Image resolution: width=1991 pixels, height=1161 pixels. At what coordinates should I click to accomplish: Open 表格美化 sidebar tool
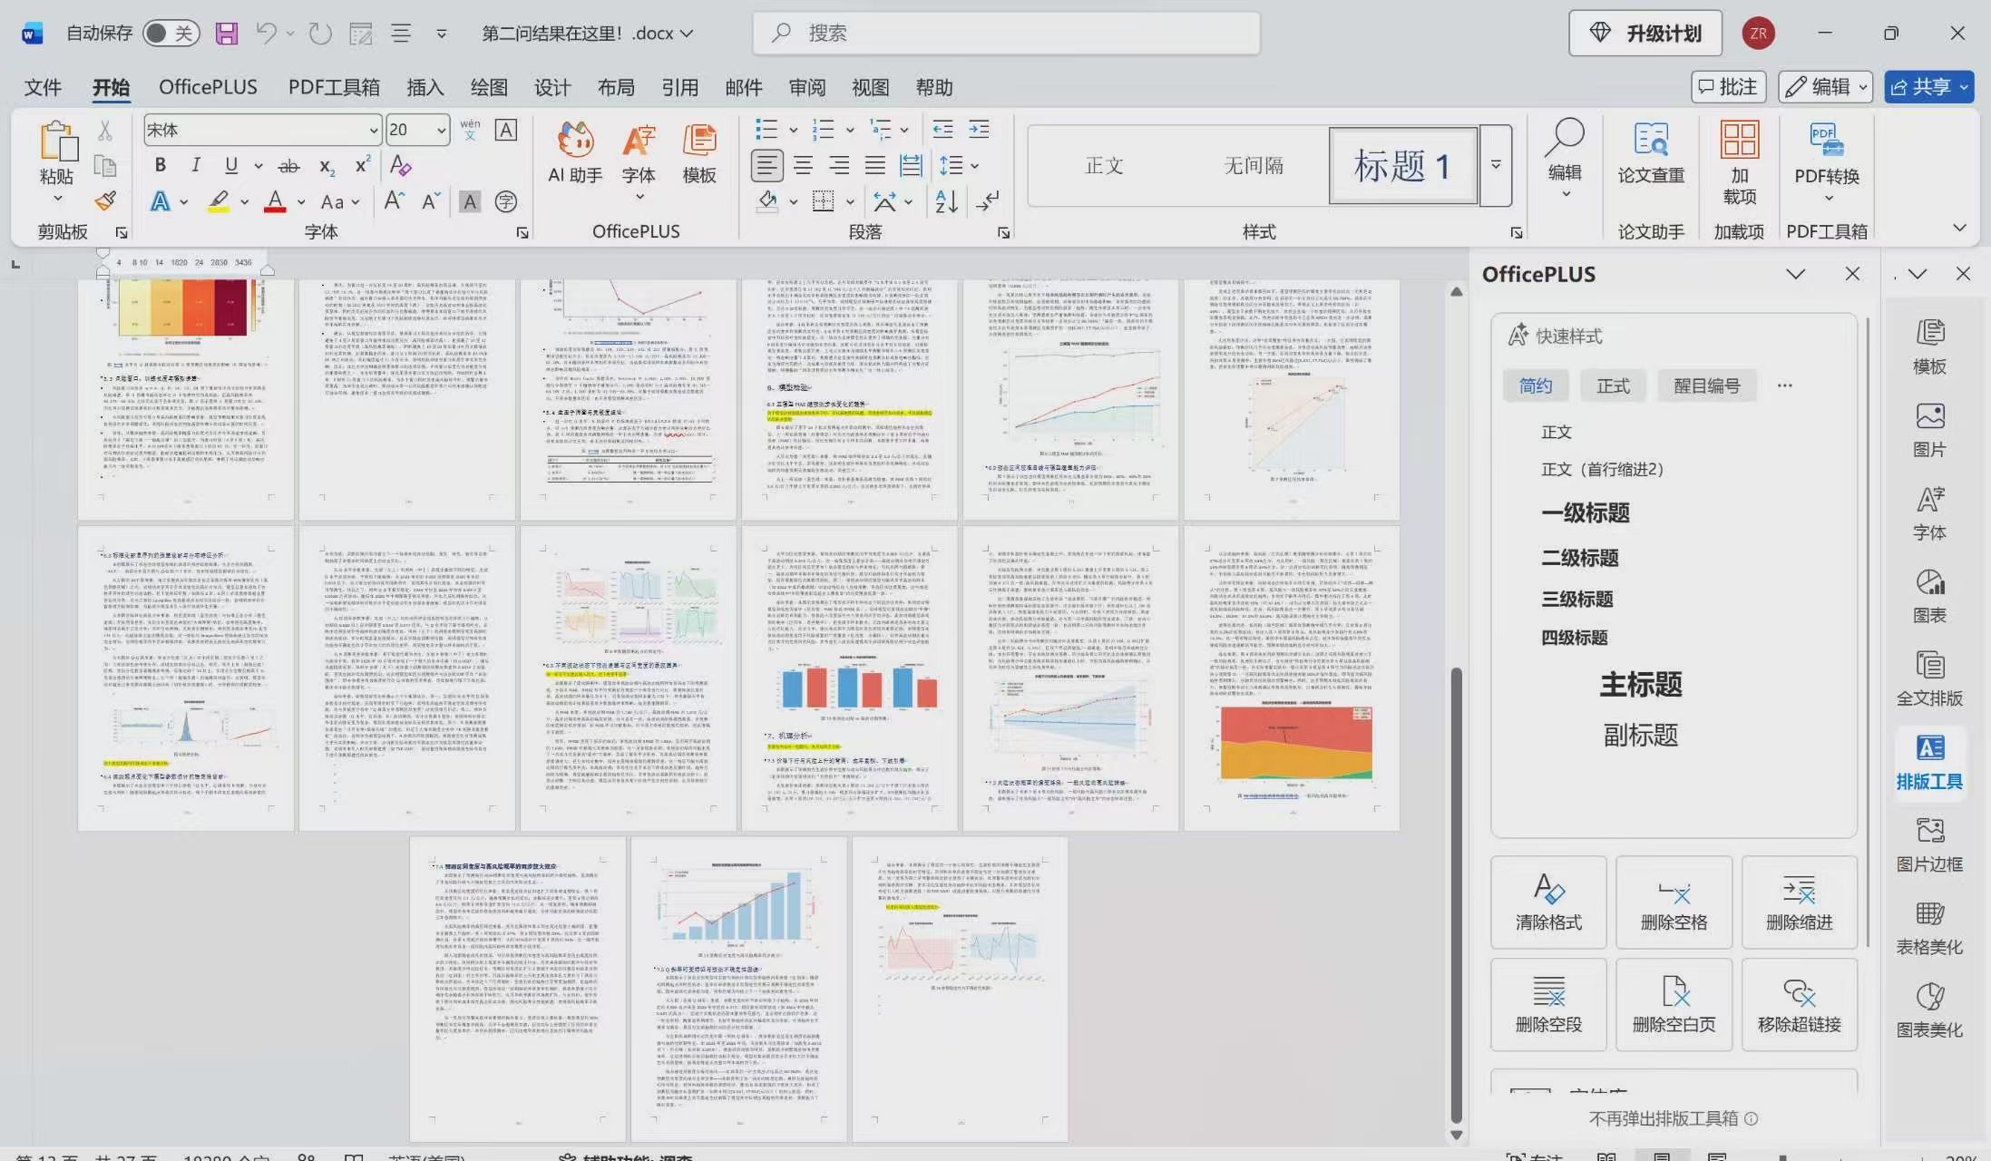click(x=1929, y=928)
